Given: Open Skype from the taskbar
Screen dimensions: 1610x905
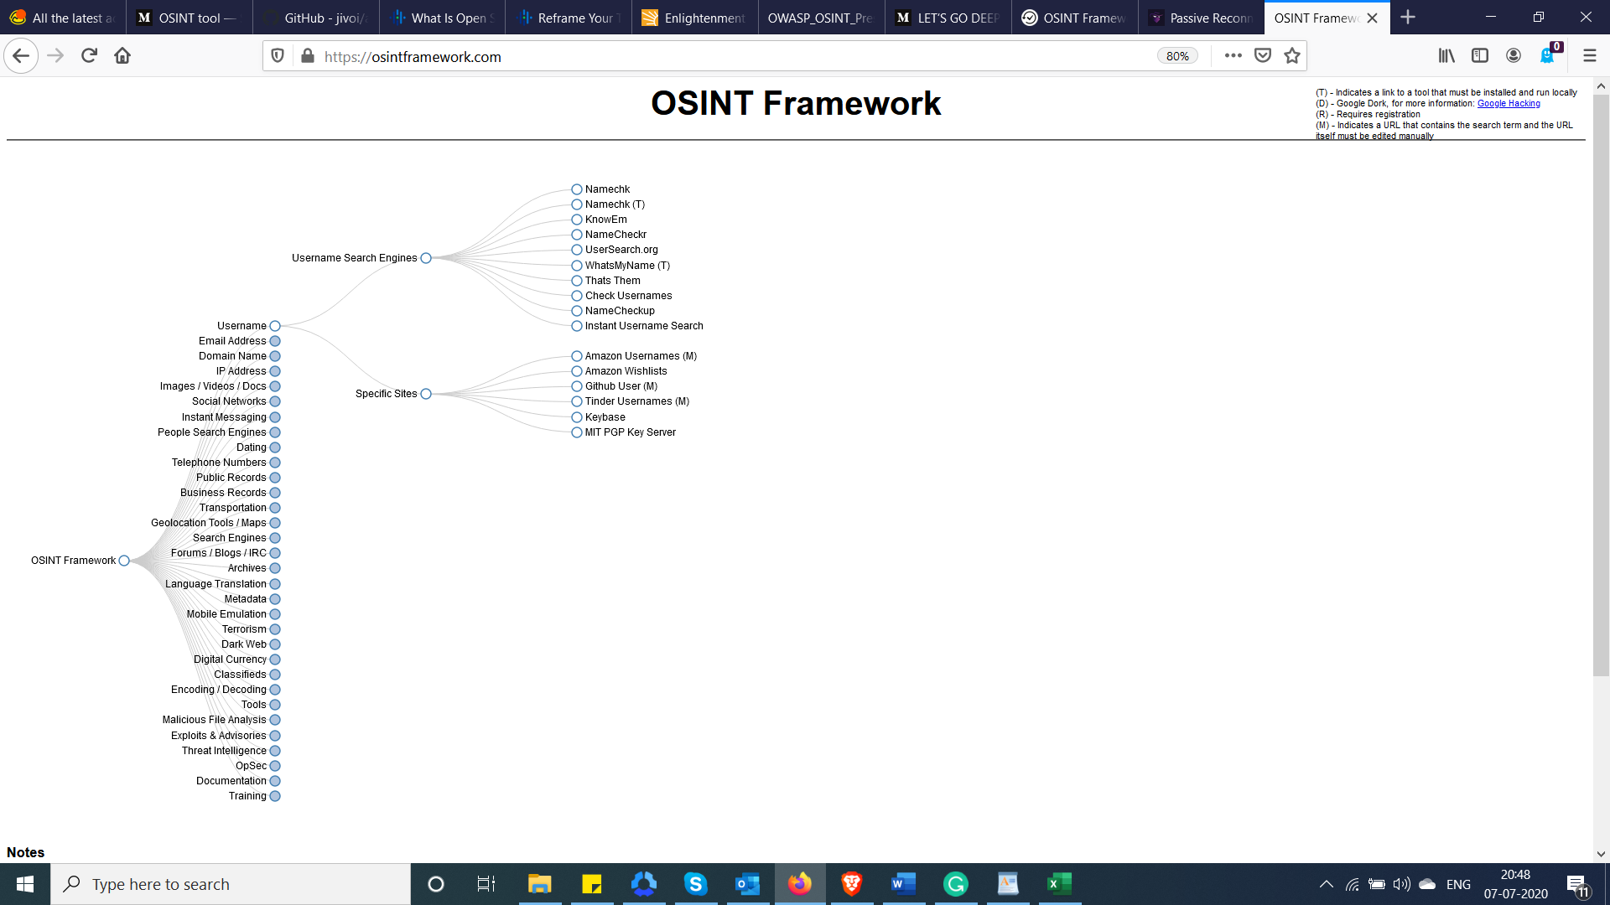Looking at the screenshot, I should tap(695, 884).
